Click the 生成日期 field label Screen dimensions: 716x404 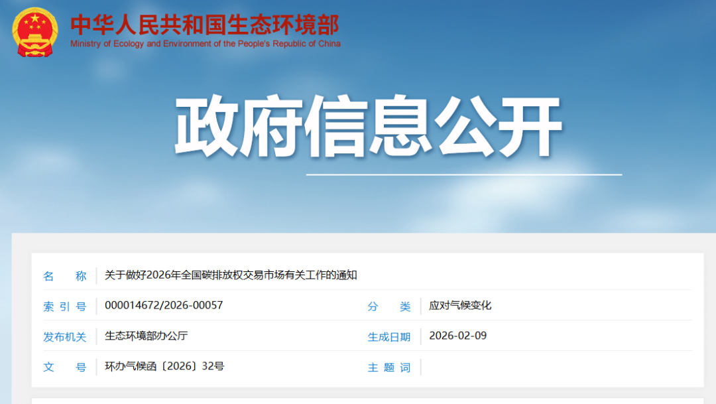tap(388, 336)
